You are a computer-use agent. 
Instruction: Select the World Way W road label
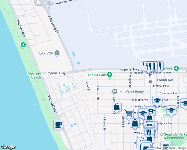pyautogui.click(x=64, y=2)
